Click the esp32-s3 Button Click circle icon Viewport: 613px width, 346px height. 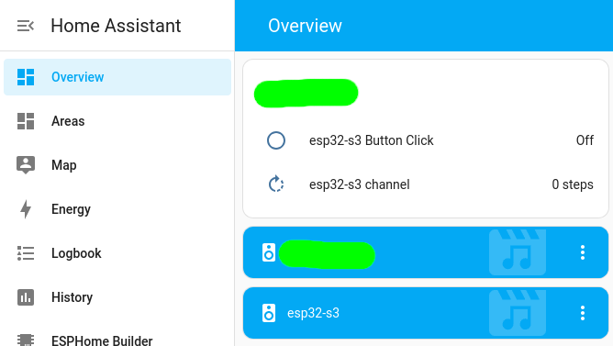click(276, 140)
